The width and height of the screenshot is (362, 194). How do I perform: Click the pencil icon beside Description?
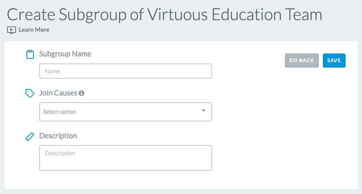30,136
